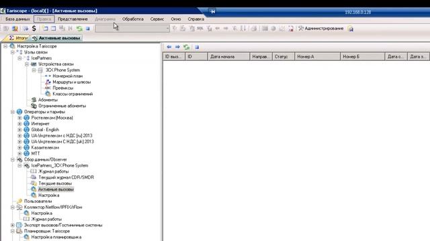The height and width of the screenshot is (241, 430).
Task: Select UA-Укртелеком с НДС [ru] 2013
Action: (62, 136)
